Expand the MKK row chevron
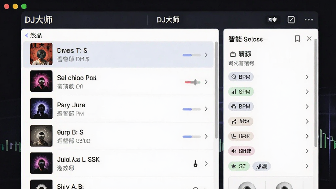 coord(307,121)
